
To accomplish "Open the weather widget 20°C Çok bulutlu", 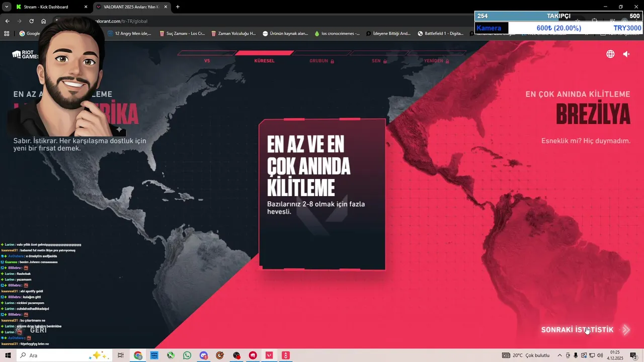I will click(x=525, y=355).
